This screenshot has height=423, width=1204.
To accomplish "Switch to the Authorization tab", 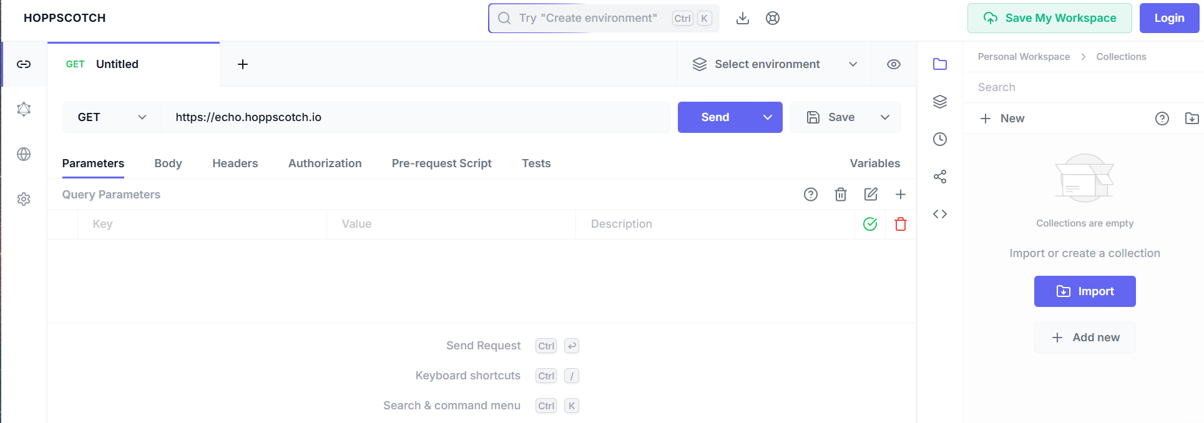I will click(325, 163).
